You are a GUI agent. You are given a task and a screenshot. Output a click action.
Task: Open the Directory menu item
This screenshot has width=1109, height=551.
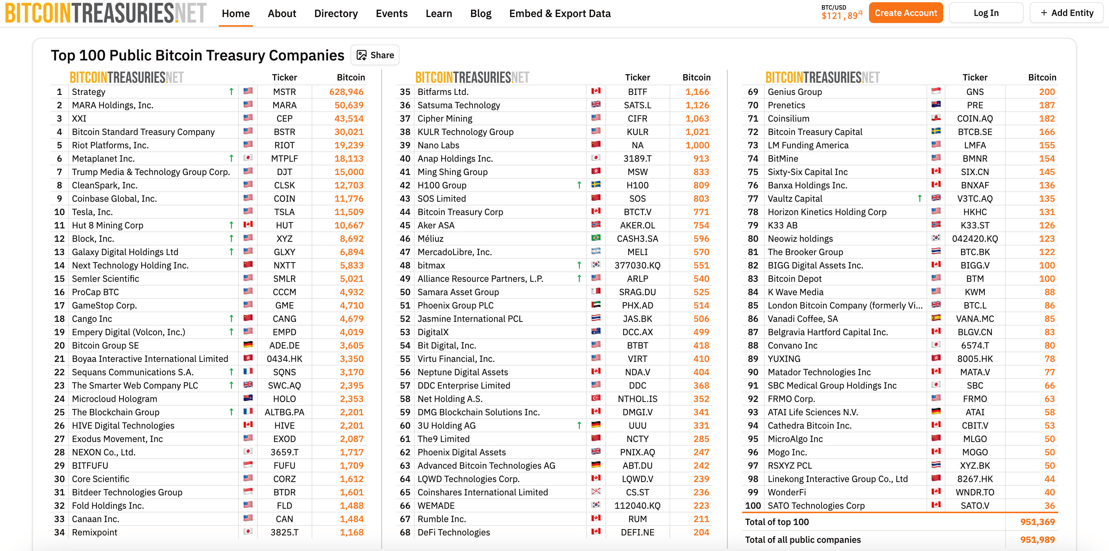pos(336,13)
